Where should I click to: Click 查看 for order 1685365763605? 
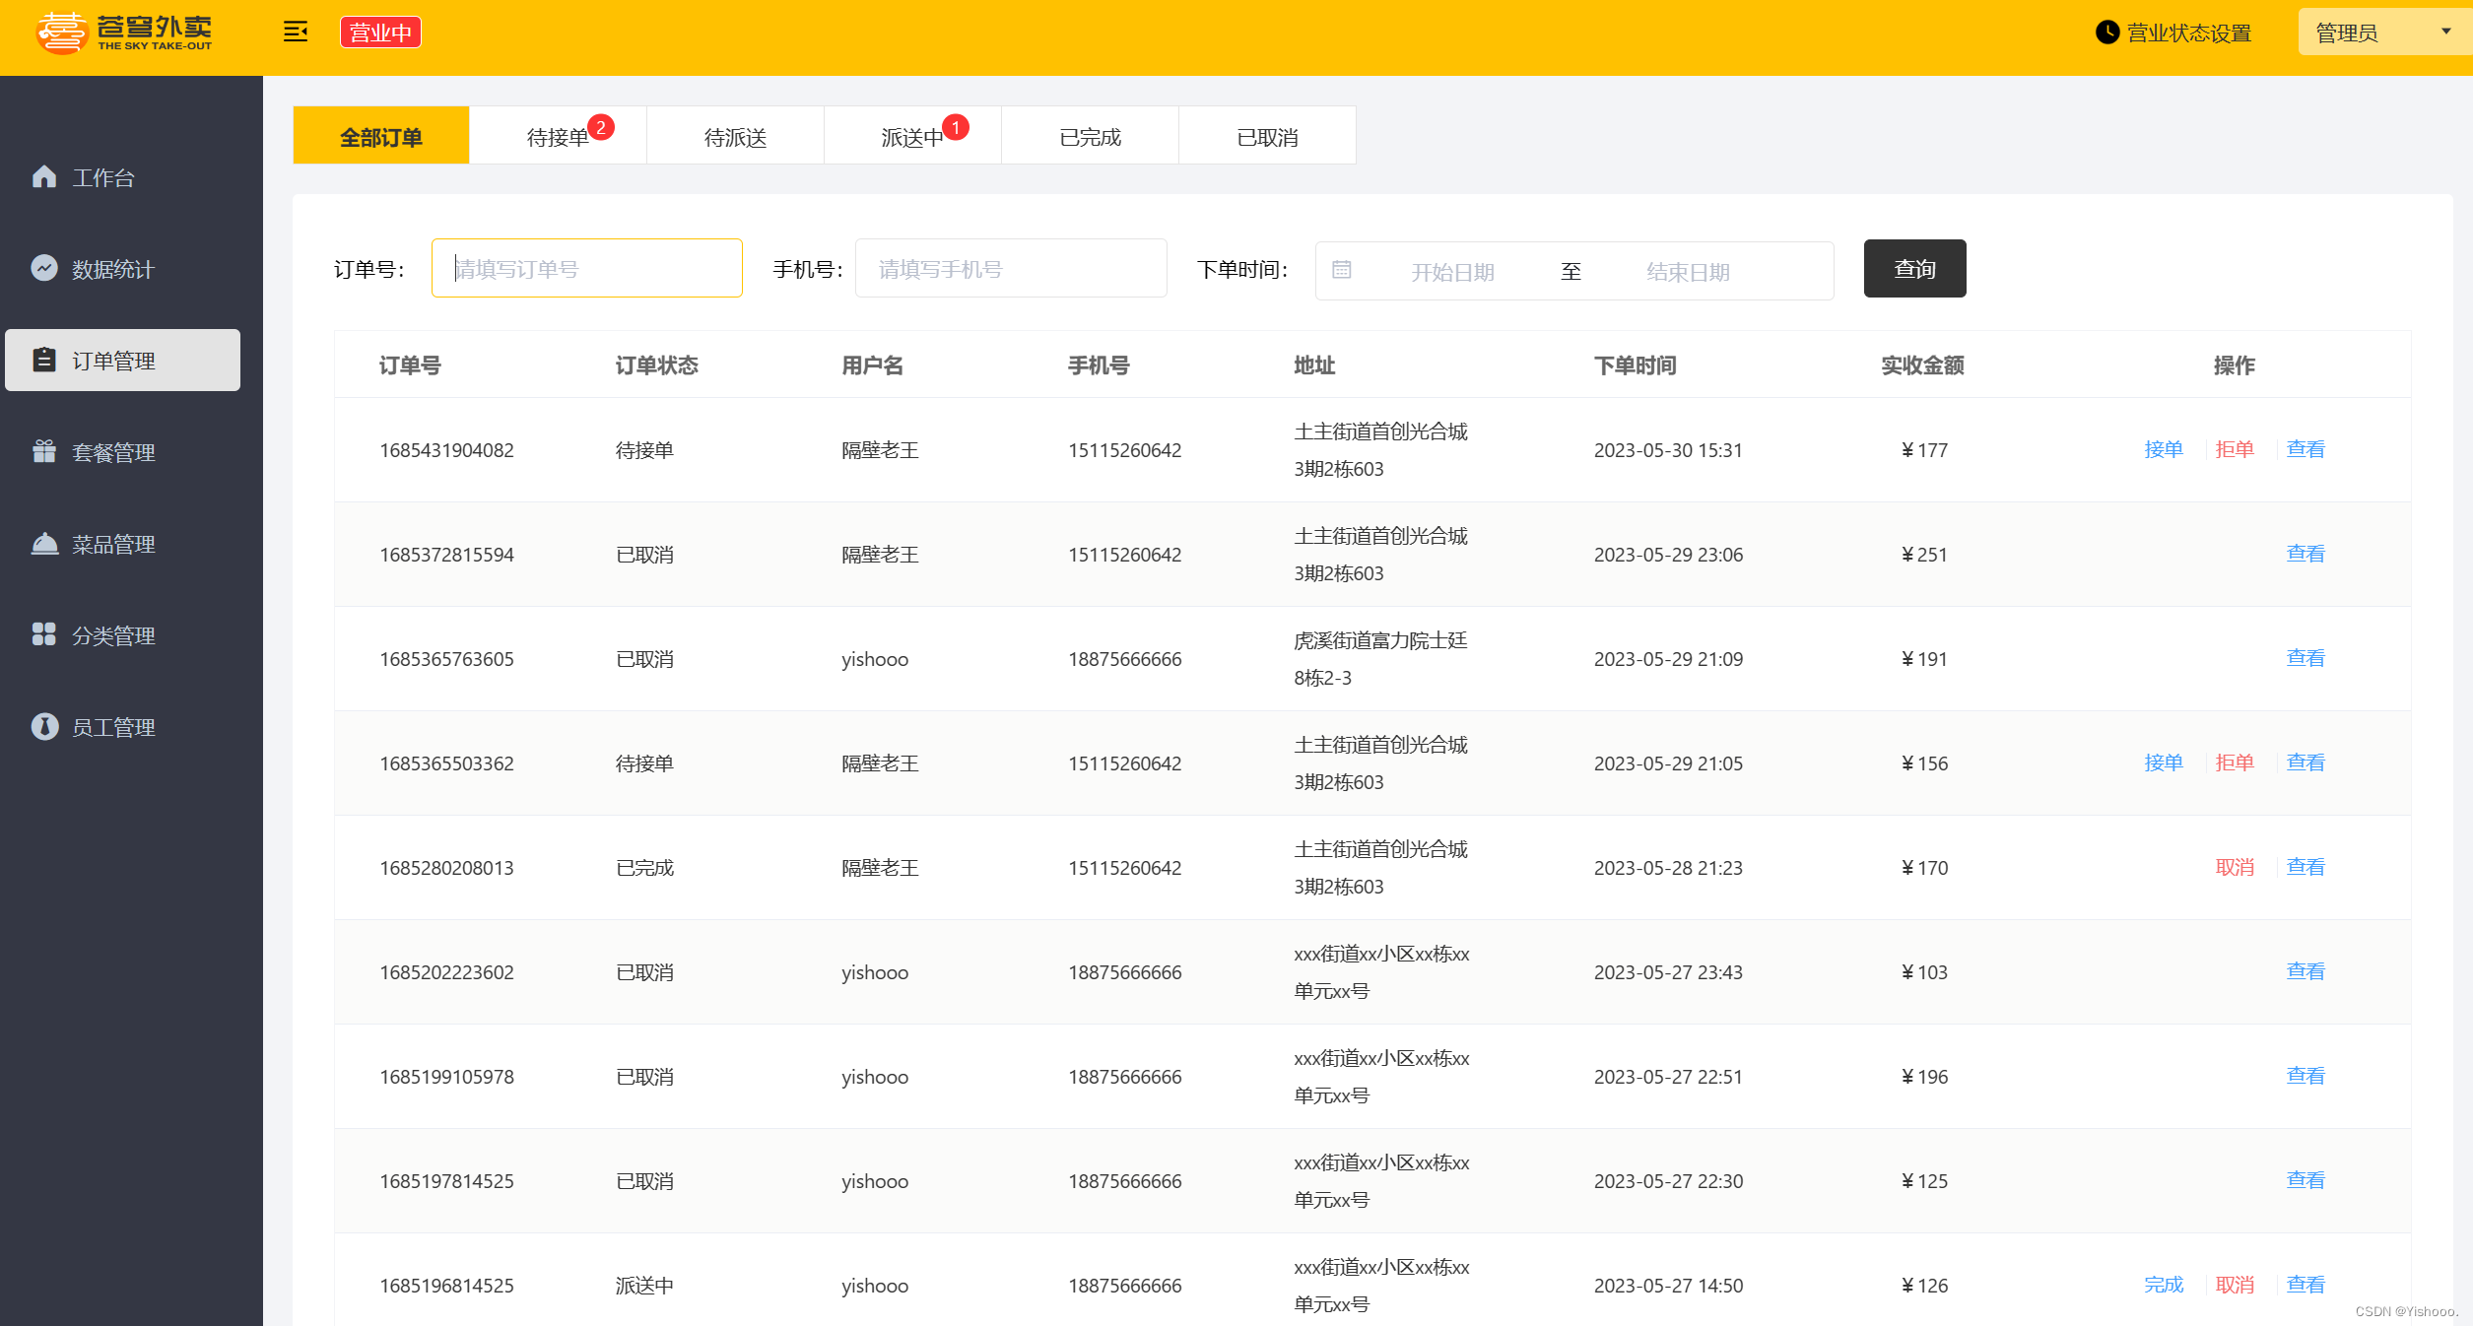click(x=2306, y=658)
